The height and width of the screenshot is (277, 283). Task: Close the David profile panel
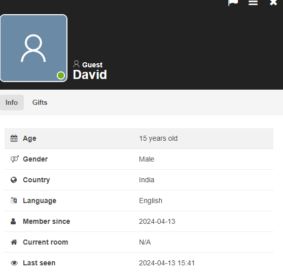point(273,3)
